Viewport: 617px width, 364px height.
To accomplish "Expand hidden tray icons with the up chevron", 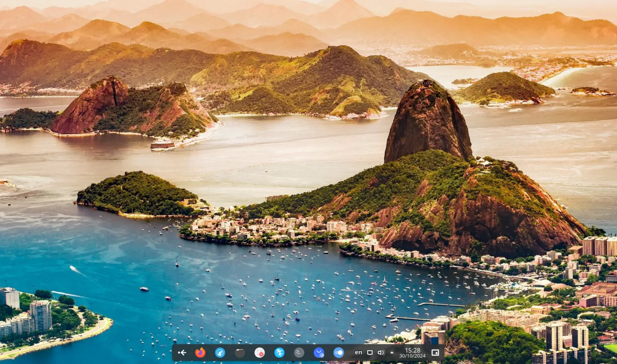I will click(x=392, y=352).
